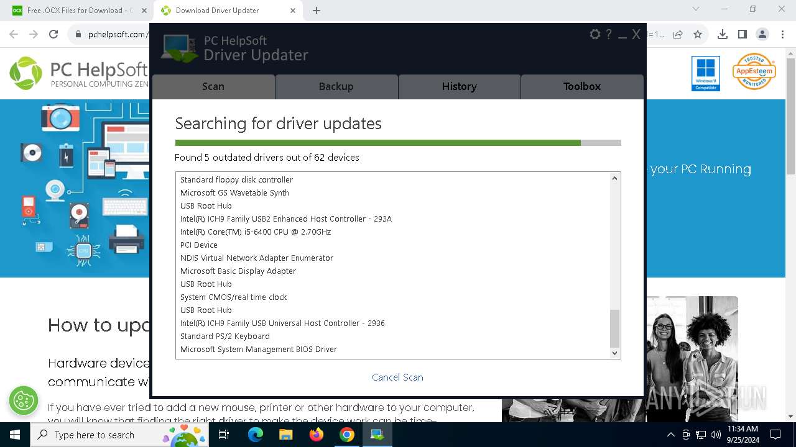Screen dimensions: 796x447
Task: Open the notification center icon
Action: pos(775,435)
